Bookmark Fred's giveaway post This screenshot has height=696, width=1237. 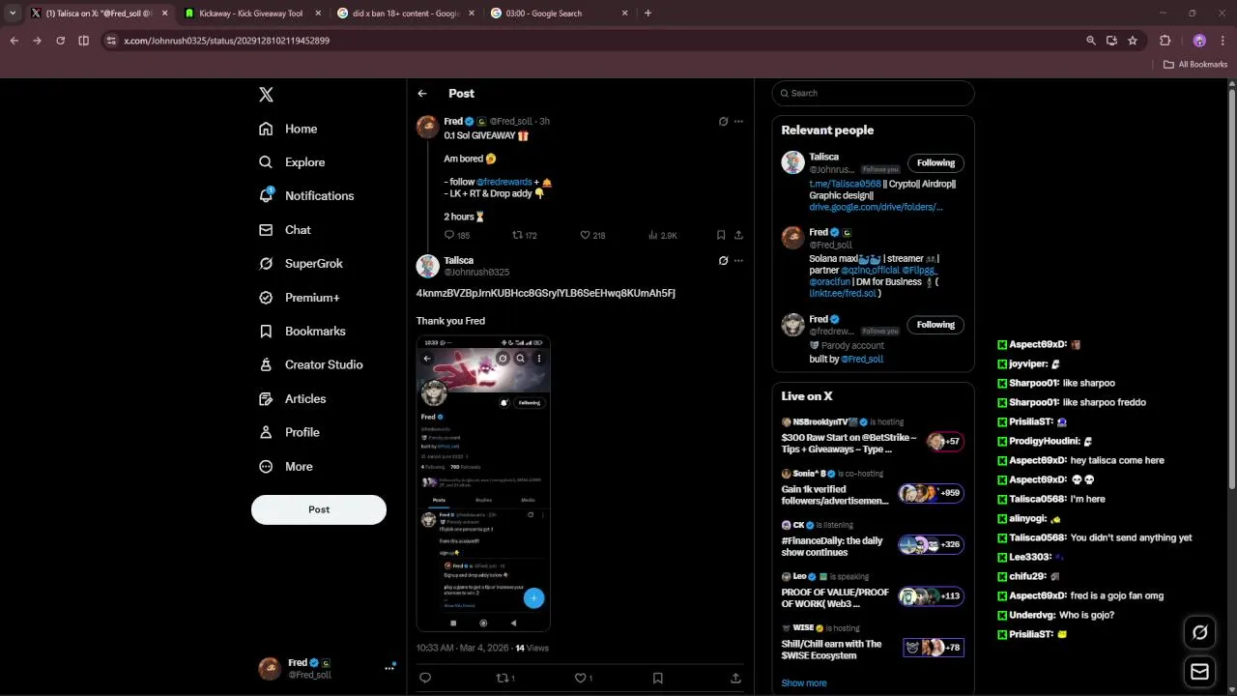coord(721,235)
